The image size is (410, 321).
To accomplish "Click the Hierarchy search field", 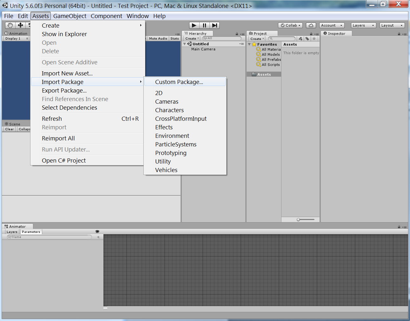I will tap(222, 38).
